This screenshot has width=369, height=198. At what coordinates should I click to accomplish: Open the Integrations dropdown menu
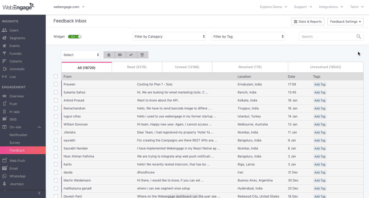[x=331, y=7]
